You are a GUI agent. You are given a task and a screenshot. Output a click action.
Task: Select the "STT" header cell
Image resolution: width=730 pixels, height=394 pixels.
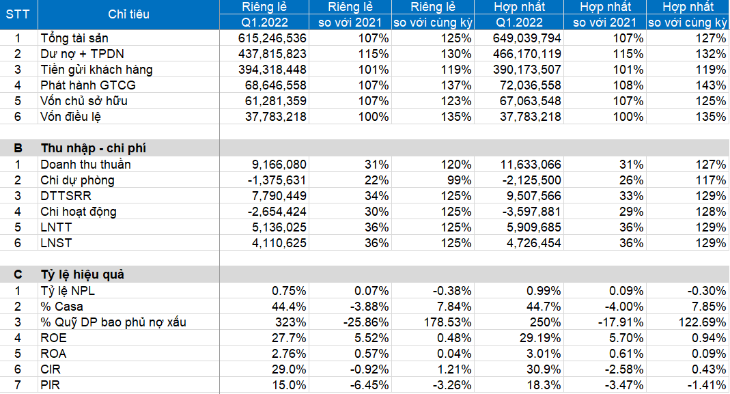click(x=18, y=14)
